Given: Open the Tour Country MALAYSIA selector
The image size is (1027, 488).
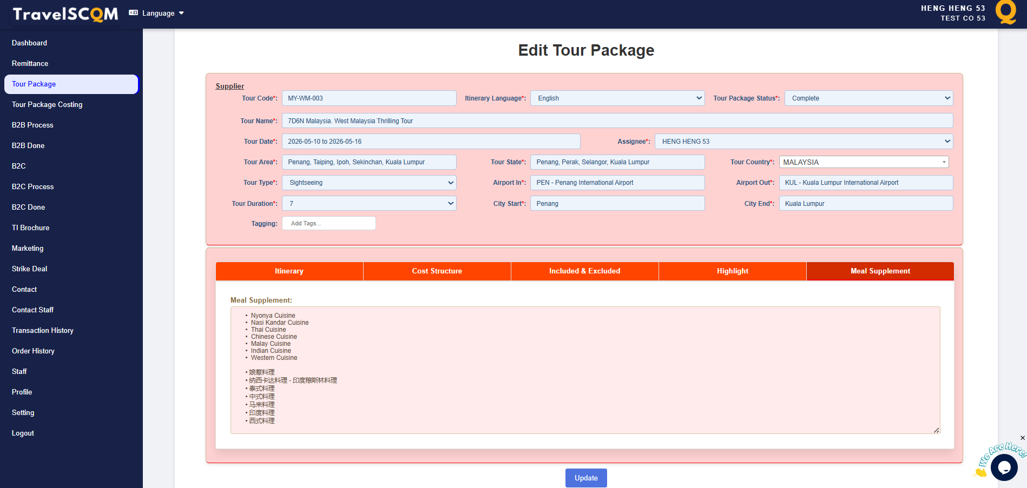Looking at the screenshot, I should pos(864,162).
